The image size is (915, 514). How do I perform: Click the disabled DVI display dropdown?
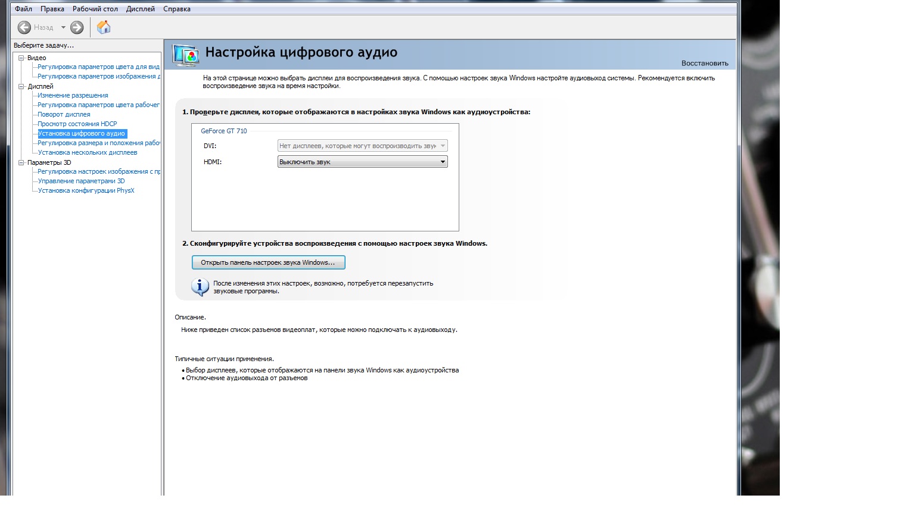click(362, 146)
